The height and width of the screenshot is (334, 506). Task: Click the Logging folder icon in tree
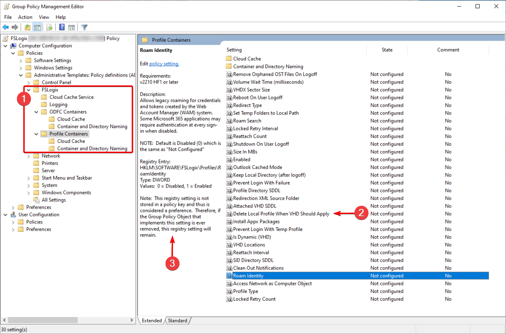click(x=44, y=104)
